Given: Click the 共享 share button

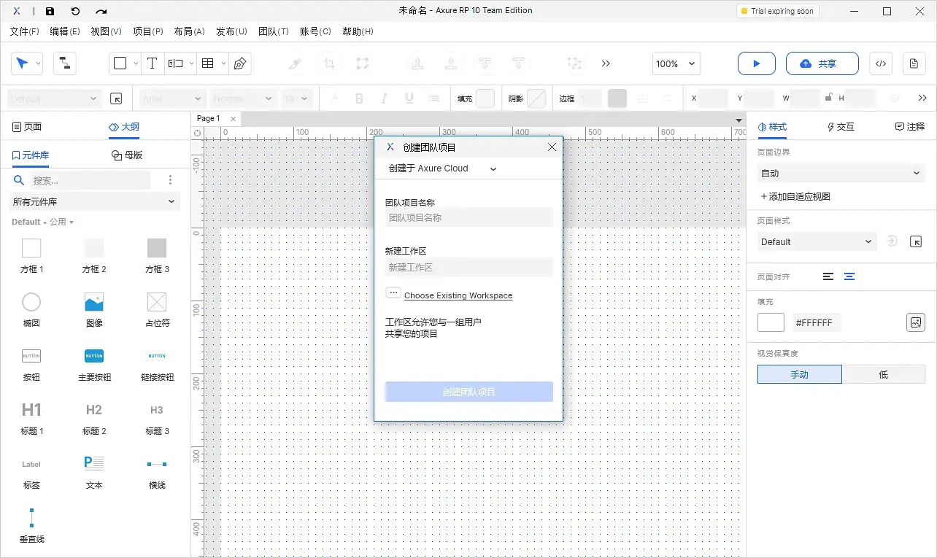Looking at the screenshot, I should click(822, 63).
